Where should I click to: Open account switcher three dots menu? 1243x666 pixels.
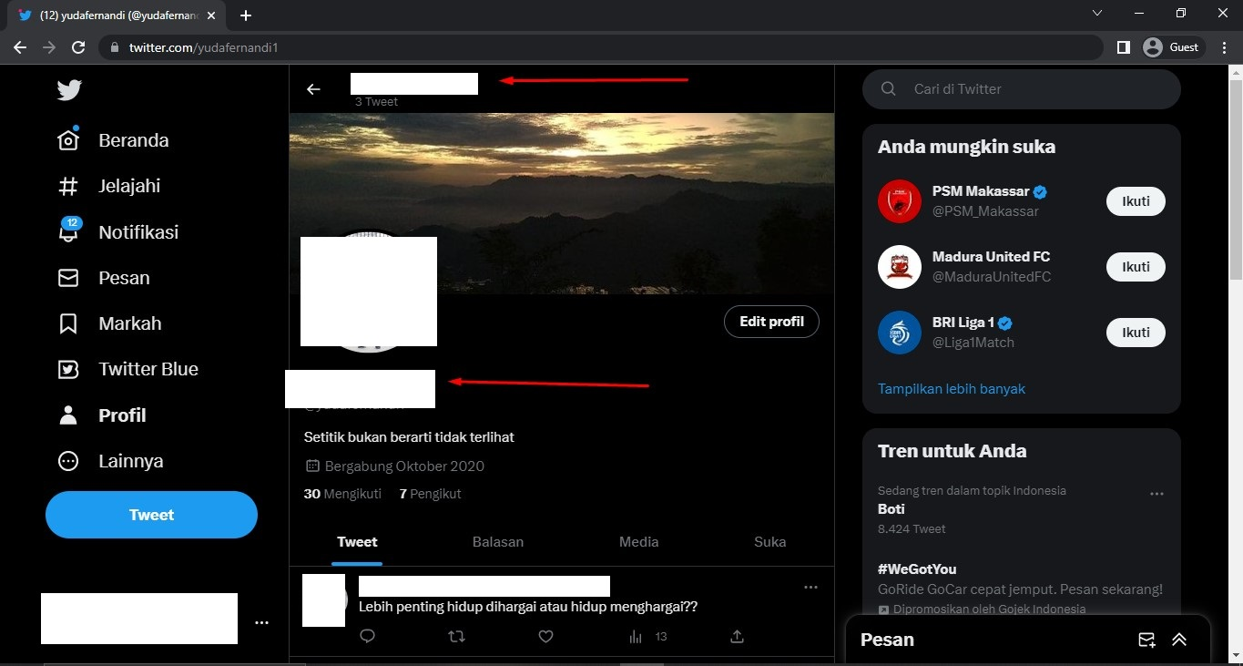pyautogui.click(x=261, y=623)
